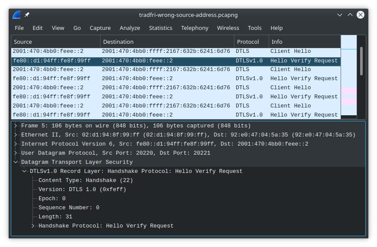Select the Version: DTLS 1.0 field
This screenshot has width=377, height=247.
pos(82,189)
